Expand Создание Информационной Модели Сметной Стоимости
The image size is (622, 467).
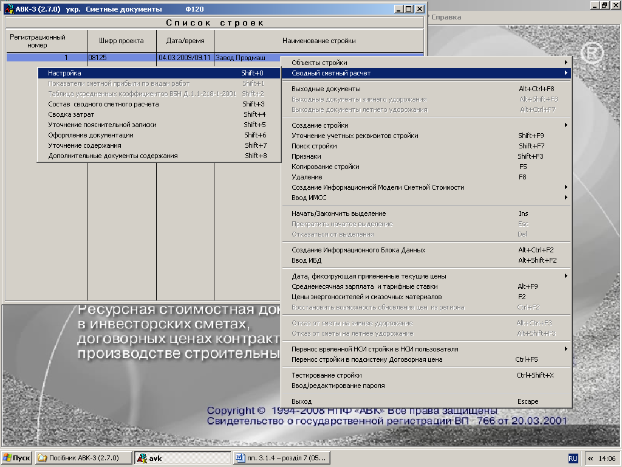(426, 187)
